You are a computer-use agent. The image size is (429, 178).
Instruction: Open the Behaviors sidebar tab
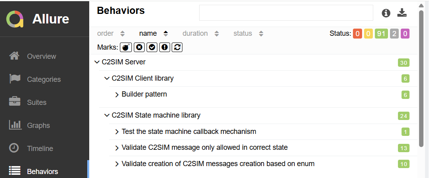click(x=42, y=172)
